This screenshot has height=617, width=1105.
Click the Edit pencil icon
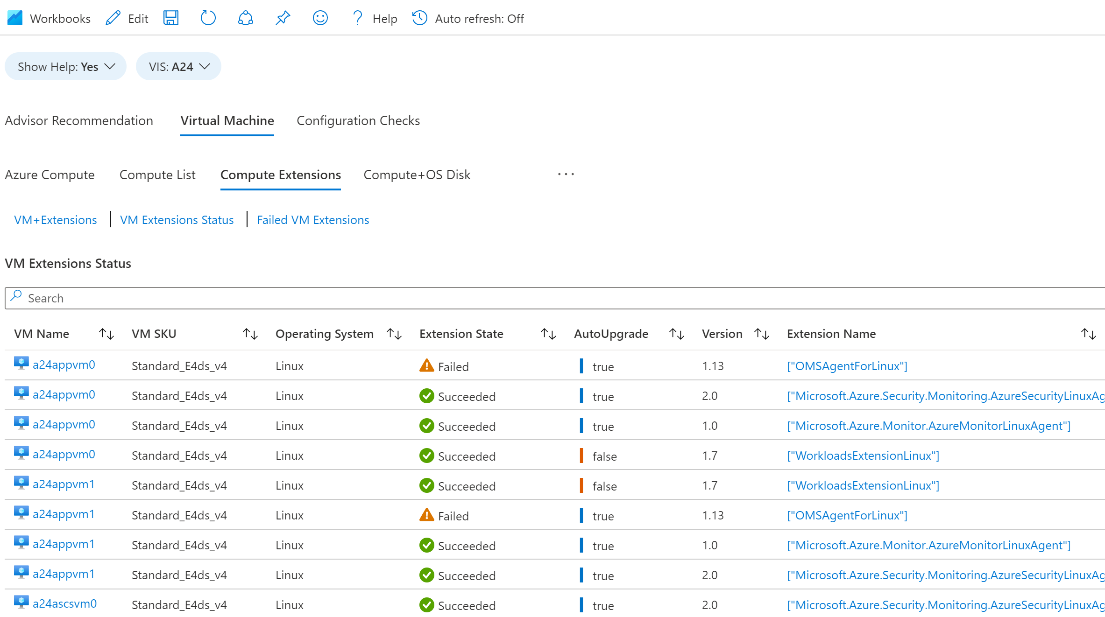click(x=113, y=18)
